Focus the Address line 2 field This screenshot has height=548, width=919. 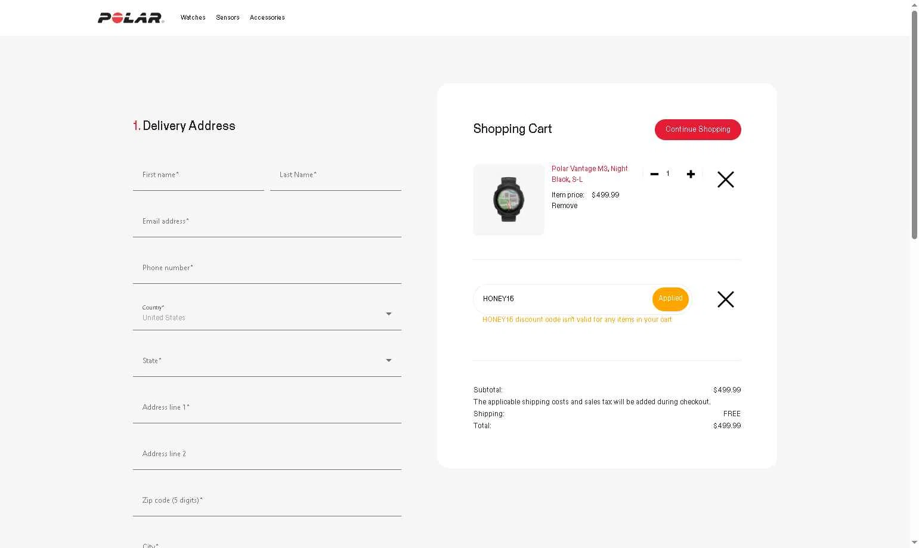(x=267, y=454)
